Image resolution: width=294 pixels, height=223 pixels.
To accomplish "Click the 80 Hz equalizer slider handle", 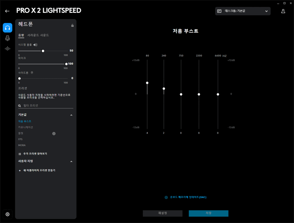I will coord(147,83).
